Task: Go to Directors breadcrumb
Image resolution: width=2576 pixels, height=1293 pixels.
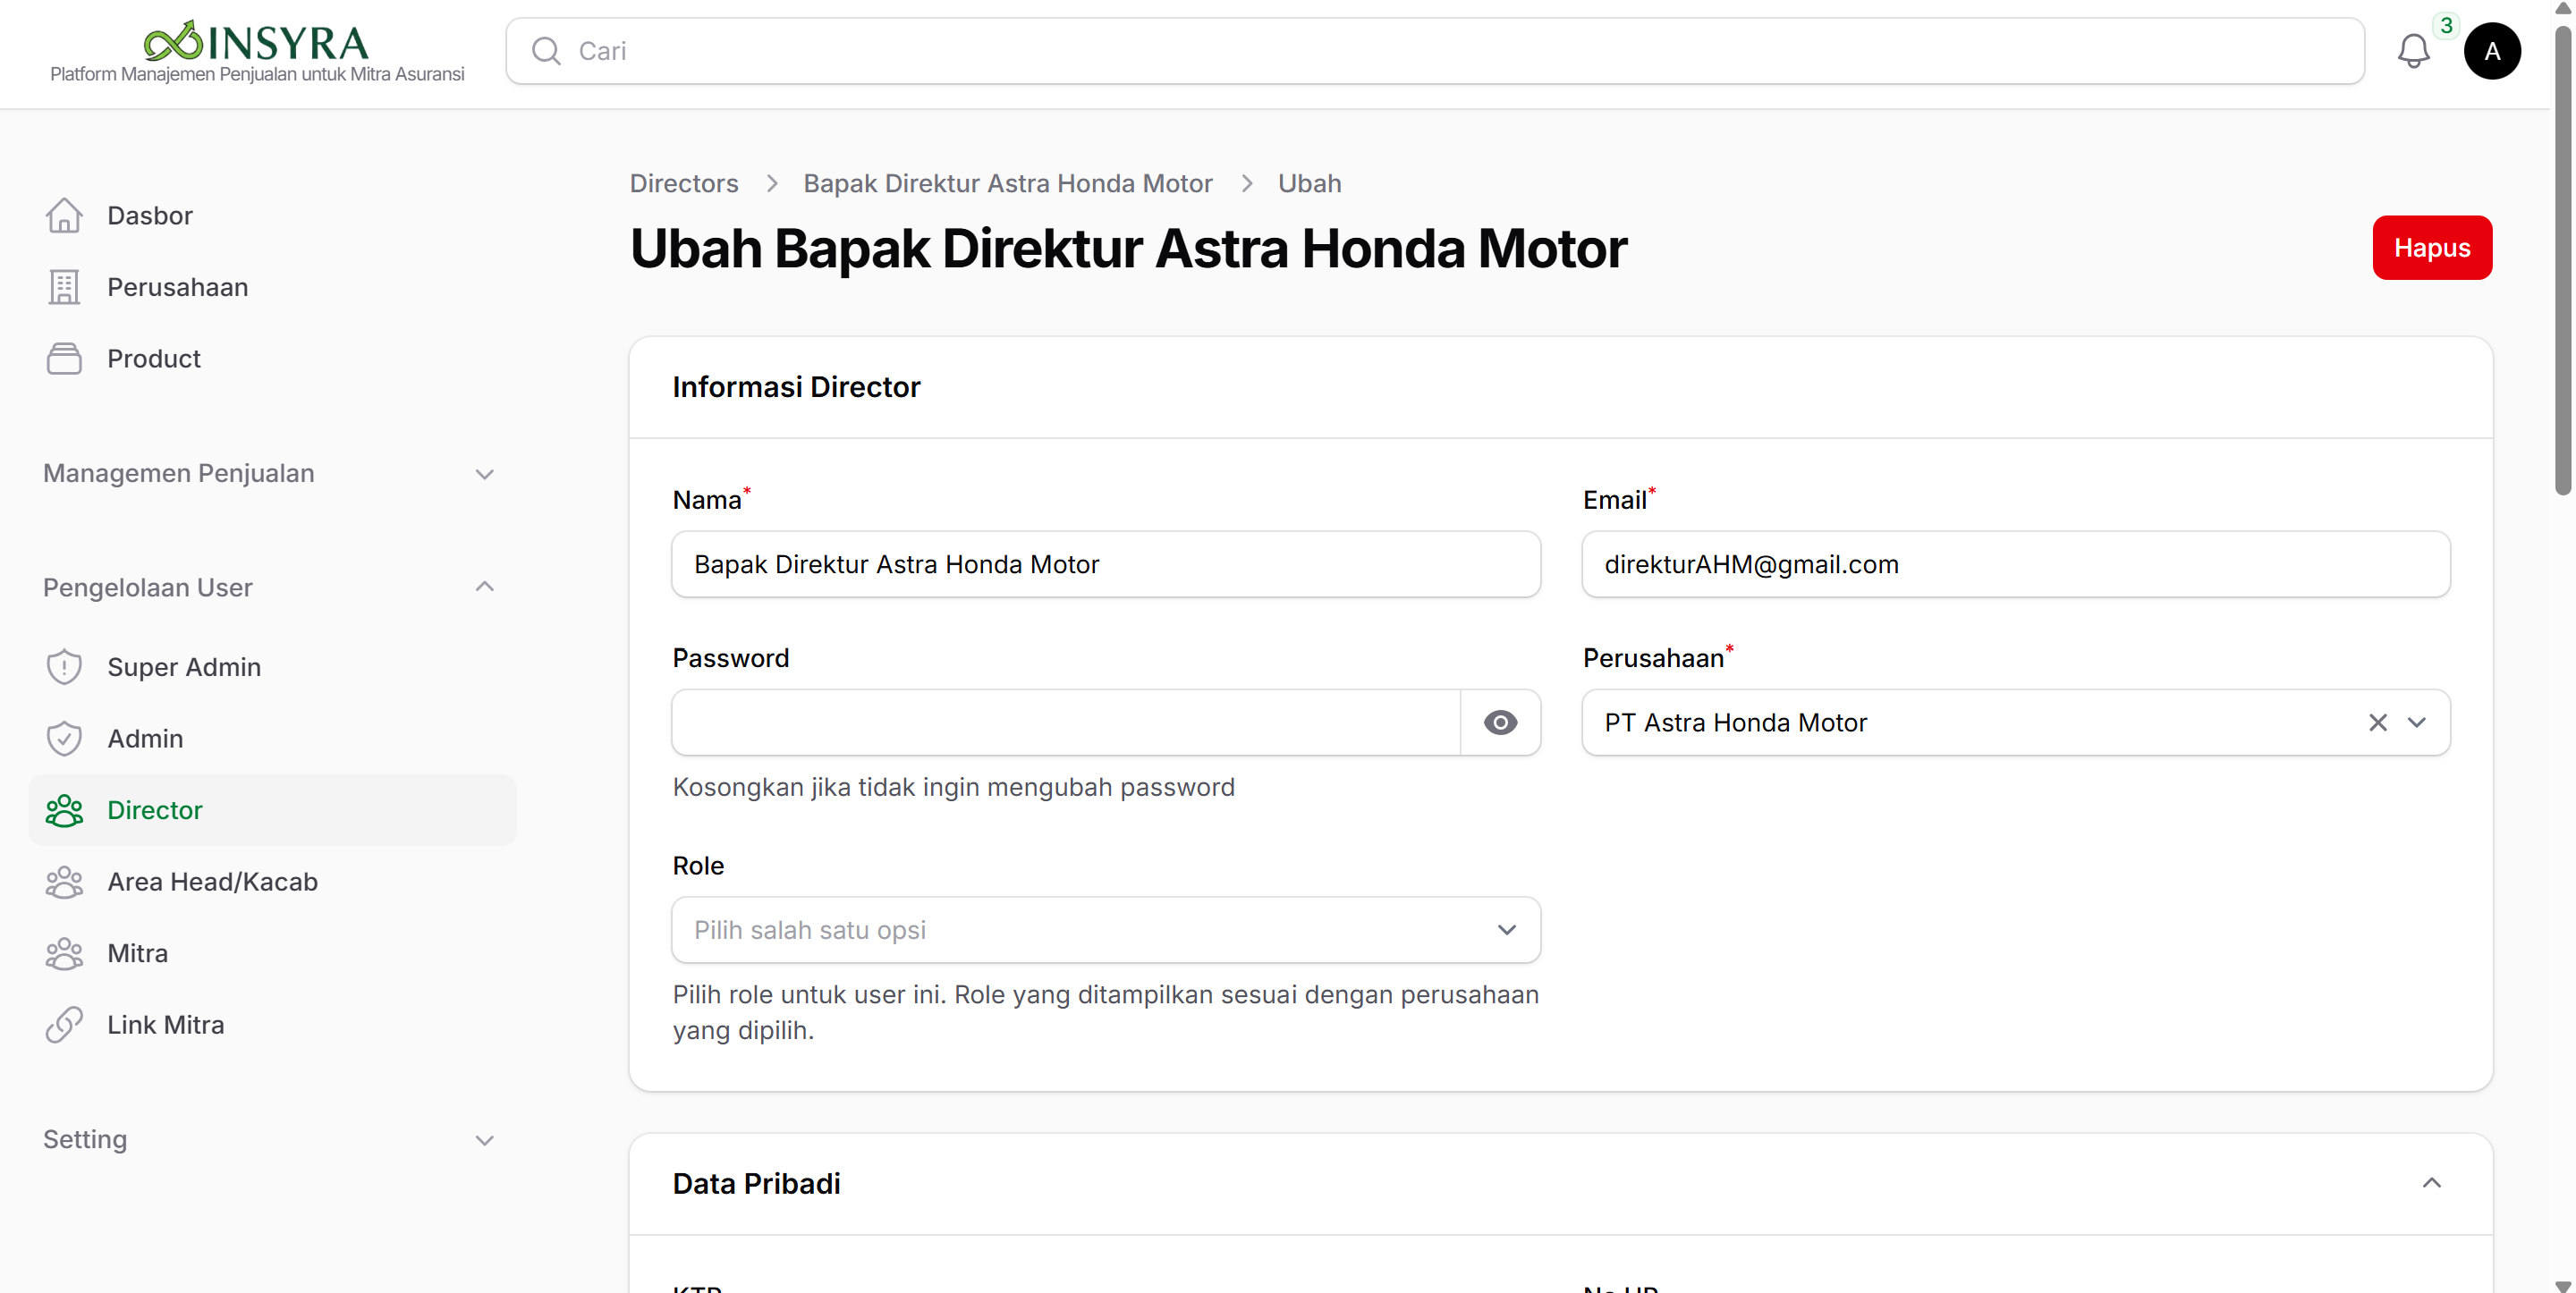Action: [x=684, y=183]
